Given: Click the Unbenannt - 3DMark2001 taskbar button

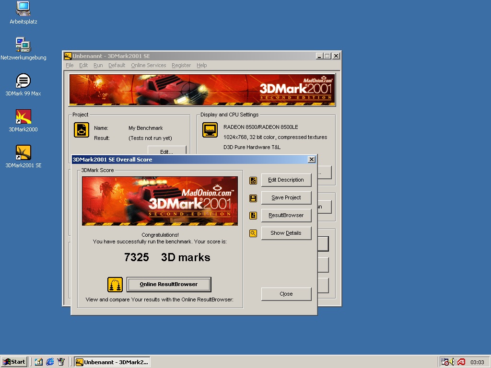Looking at the screenshot, I should 113,362.
